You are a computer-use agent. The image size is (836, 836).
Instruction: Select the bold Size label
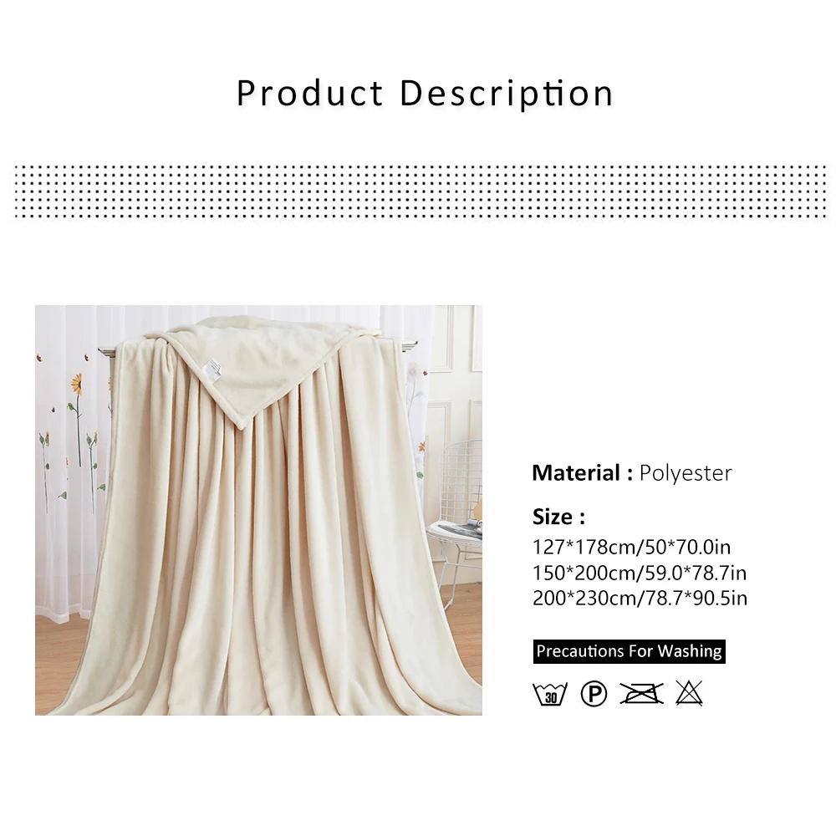click(x=558, y=517)
